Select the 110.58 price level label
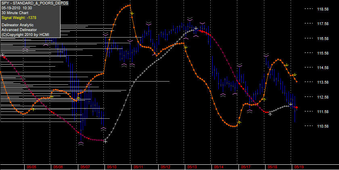Screen dimensions: 339x170 [x=323, y=126]
